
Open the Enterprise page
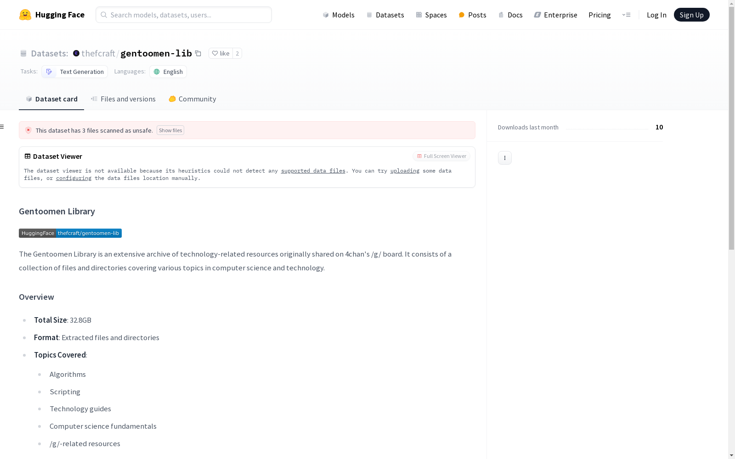555,15
